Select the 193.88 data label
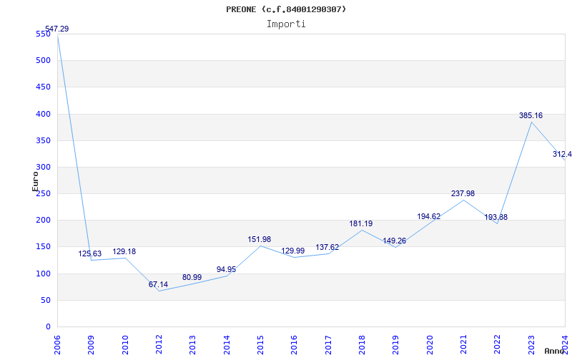Image resolution: width=572 pixels, height=358 pixels. point(495,218)
